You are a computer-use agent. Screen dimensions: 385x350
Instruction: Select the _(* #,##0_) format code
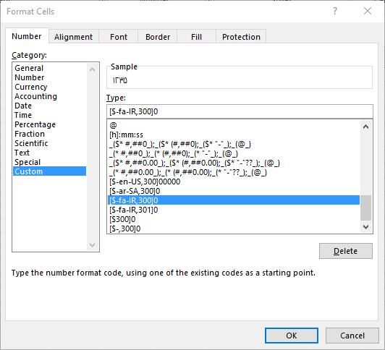234,153
